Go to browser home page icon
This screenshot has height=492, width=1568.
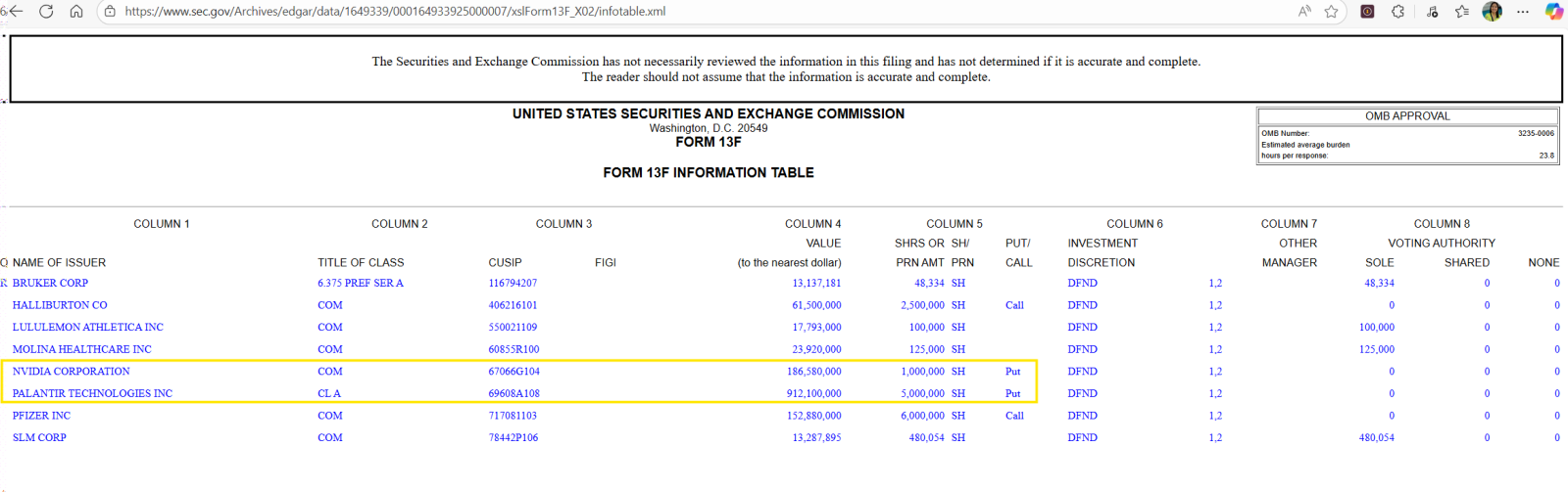(76, 12)
